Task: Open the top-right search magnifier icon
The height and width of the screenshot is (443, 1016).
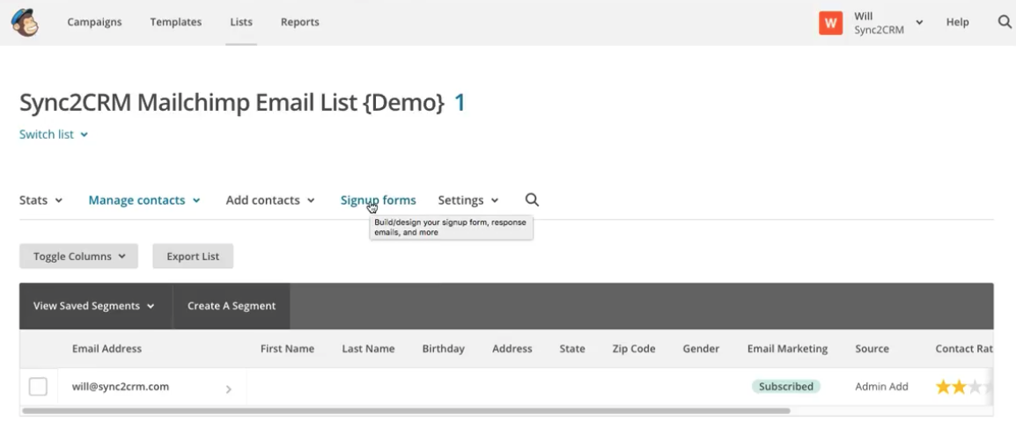Action: [1005, 22]
